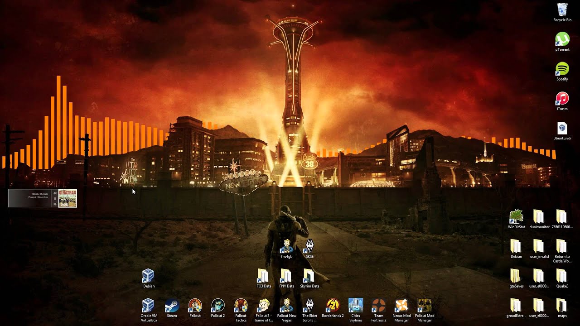This screenshot has width=580, height=326.
Task: Launch Steam from the desktop
Action: [172, 308]
